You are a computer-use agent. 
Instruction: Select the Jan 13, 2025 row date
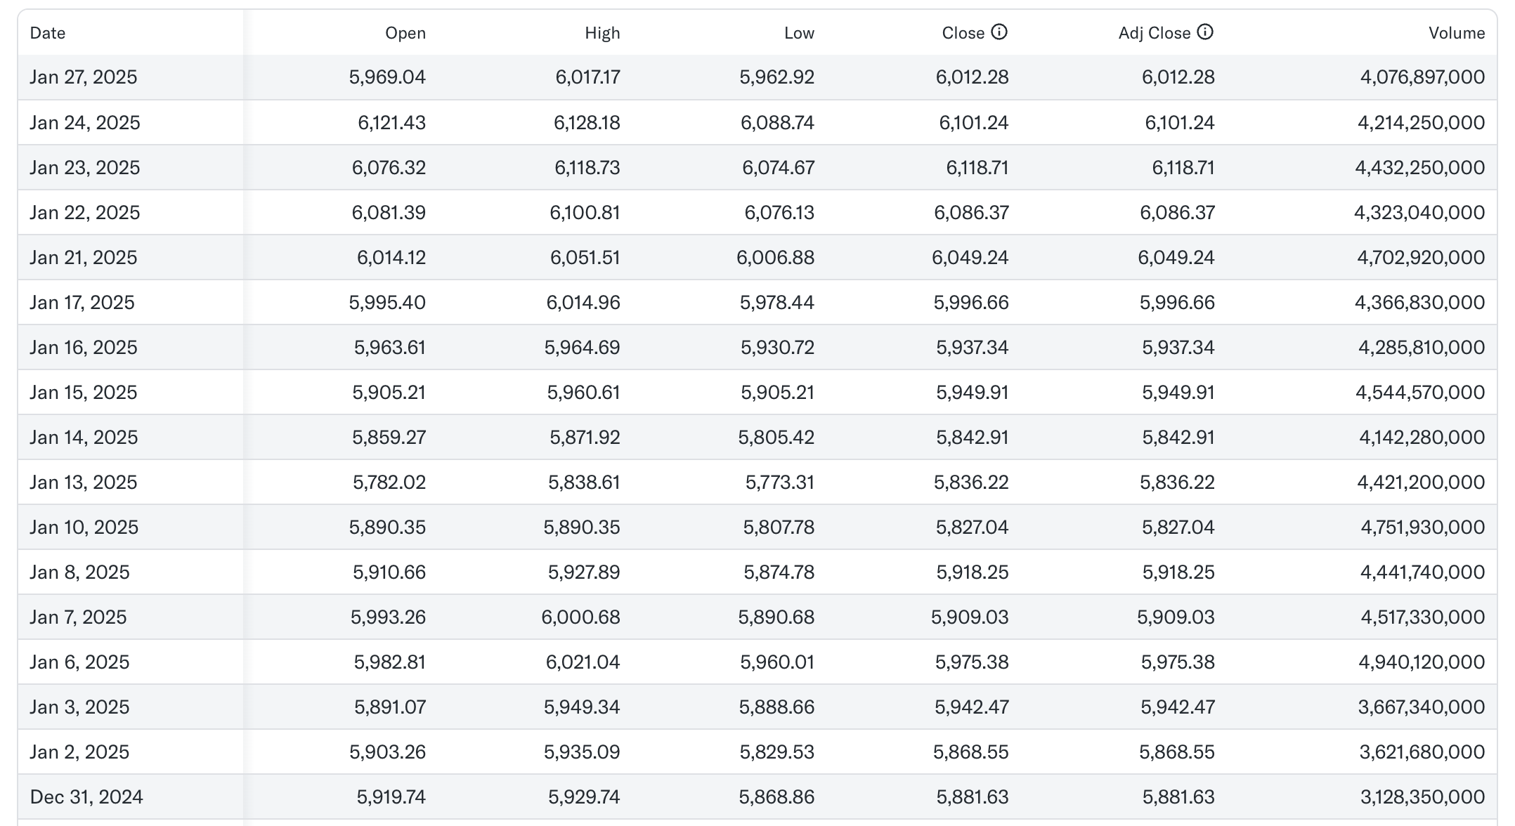84,483
